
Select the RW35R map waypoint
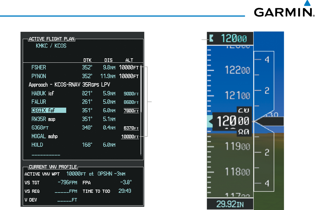pos(43,119)
